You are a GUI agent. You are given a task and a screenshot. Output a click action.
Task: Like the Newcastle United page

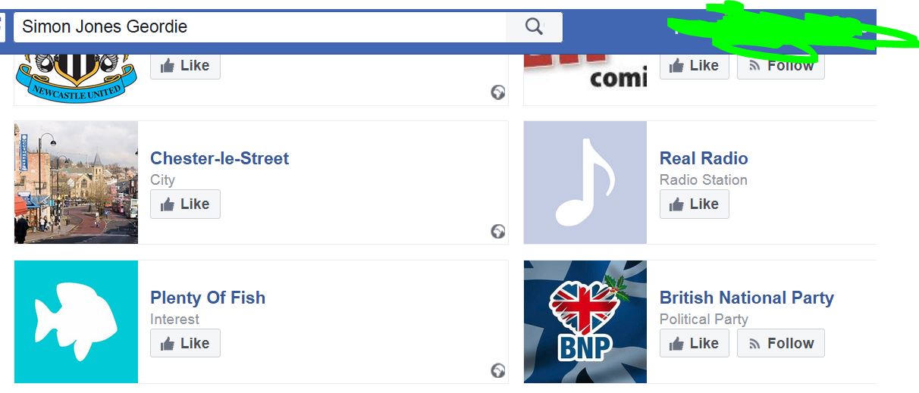tap(185, 66)
